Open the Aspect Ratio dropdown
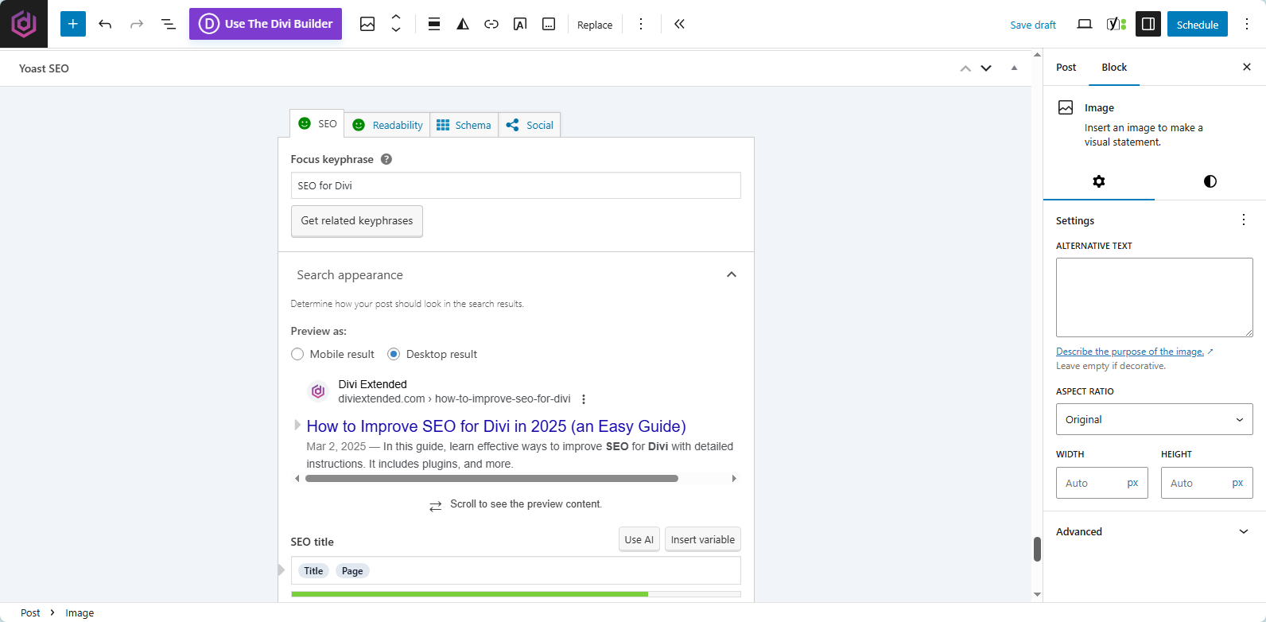The width and height of the screenshot is (1266, 622). pos(1155,419)
